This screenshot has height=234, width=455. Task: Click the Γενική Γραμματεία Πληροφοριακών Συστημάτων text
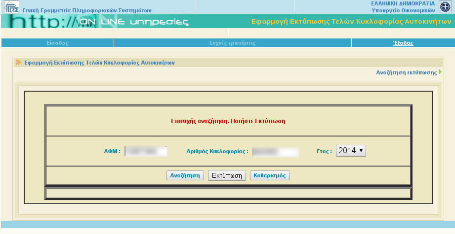click(87, 10)
